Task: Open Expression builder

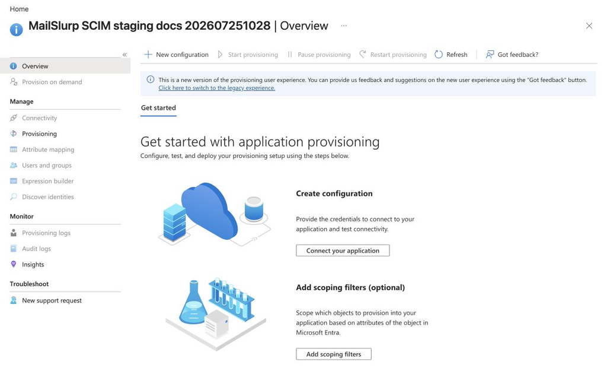Action: click(x=47, y=181)
